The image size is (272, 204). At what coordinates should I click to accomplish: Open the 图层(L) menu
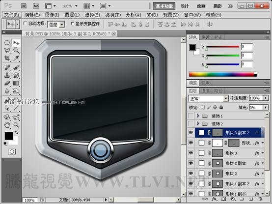coord(72,15)
